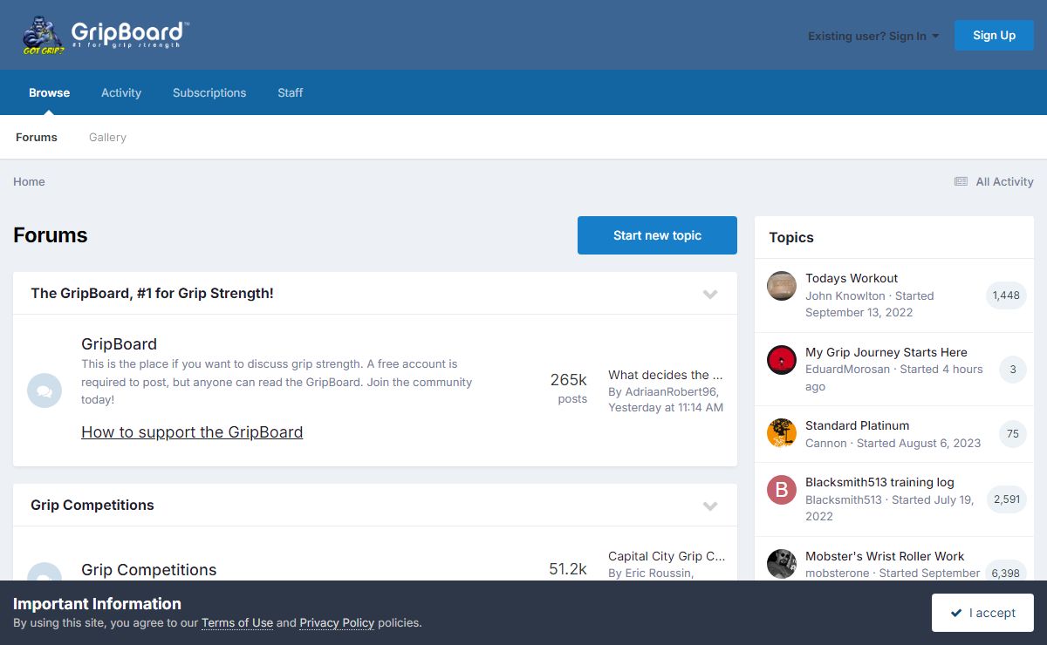The height and width of the screenshot is (645, 1047).
Task: Click 'Yesterday at 11:14 AM' timestamp
Action: pos(666,407)
